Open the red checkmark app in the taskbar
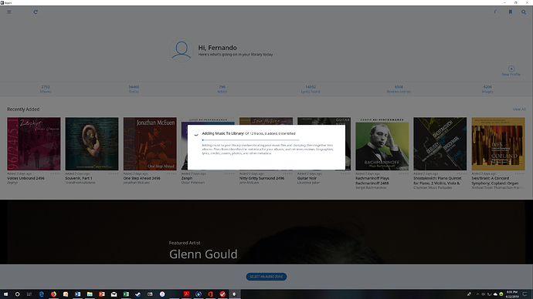The width and height of the screenshot is (533, 299). (222, 294)
